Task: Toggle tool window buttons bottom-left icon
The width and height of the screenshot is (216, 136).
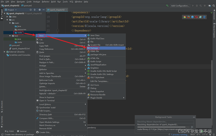Action: [2, 135]
